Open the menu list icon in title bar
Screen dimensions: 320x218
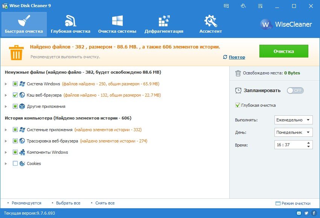(260, 6)
